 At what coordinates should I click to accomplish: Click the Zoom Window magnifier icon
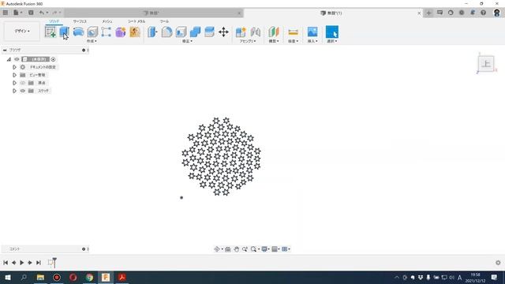click(x=253, y=249)
